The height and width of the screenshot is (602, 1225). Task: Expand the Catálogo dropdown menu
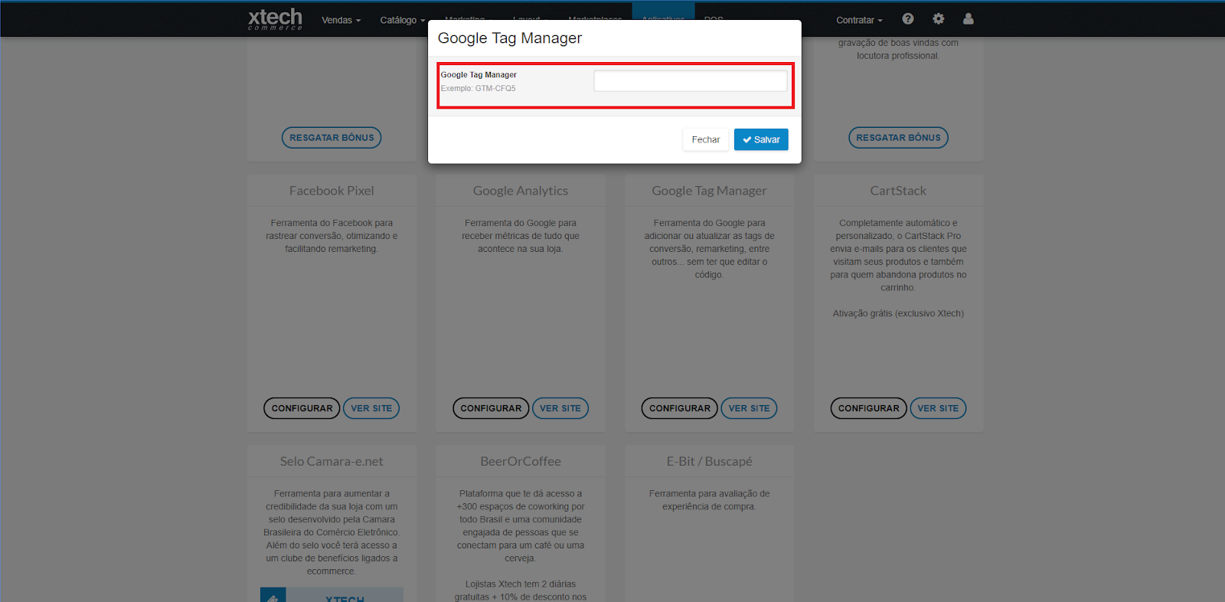pos(403,20)
